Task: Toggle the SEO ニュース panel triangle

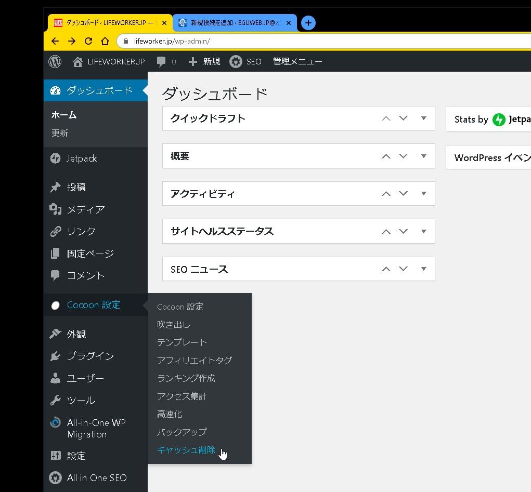Action: 423,269
